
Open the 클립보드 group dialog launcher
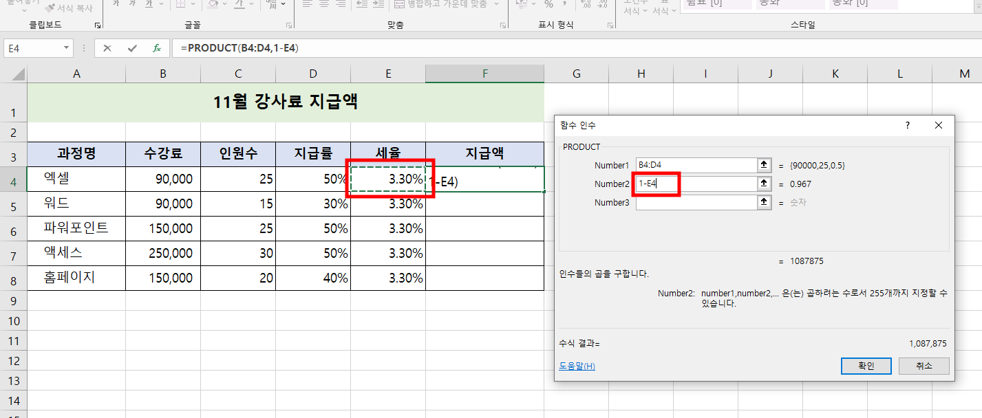[98, 25]
